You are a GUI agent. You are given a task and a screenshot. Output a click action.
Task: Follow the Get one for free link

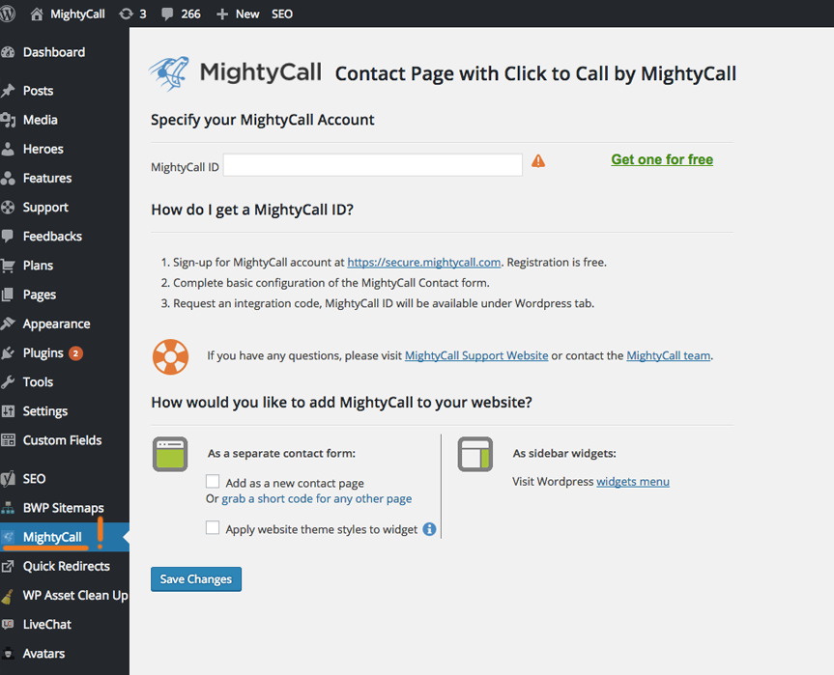click(662, 159)
